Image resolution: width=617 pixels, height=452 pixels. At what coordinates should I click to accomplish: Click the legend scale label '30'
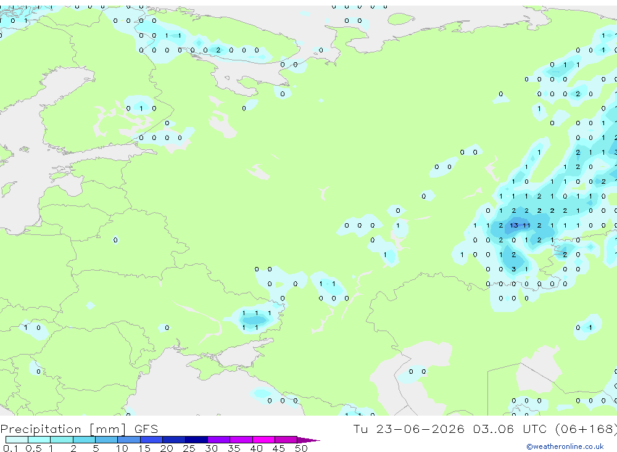[x=211, y=448]
